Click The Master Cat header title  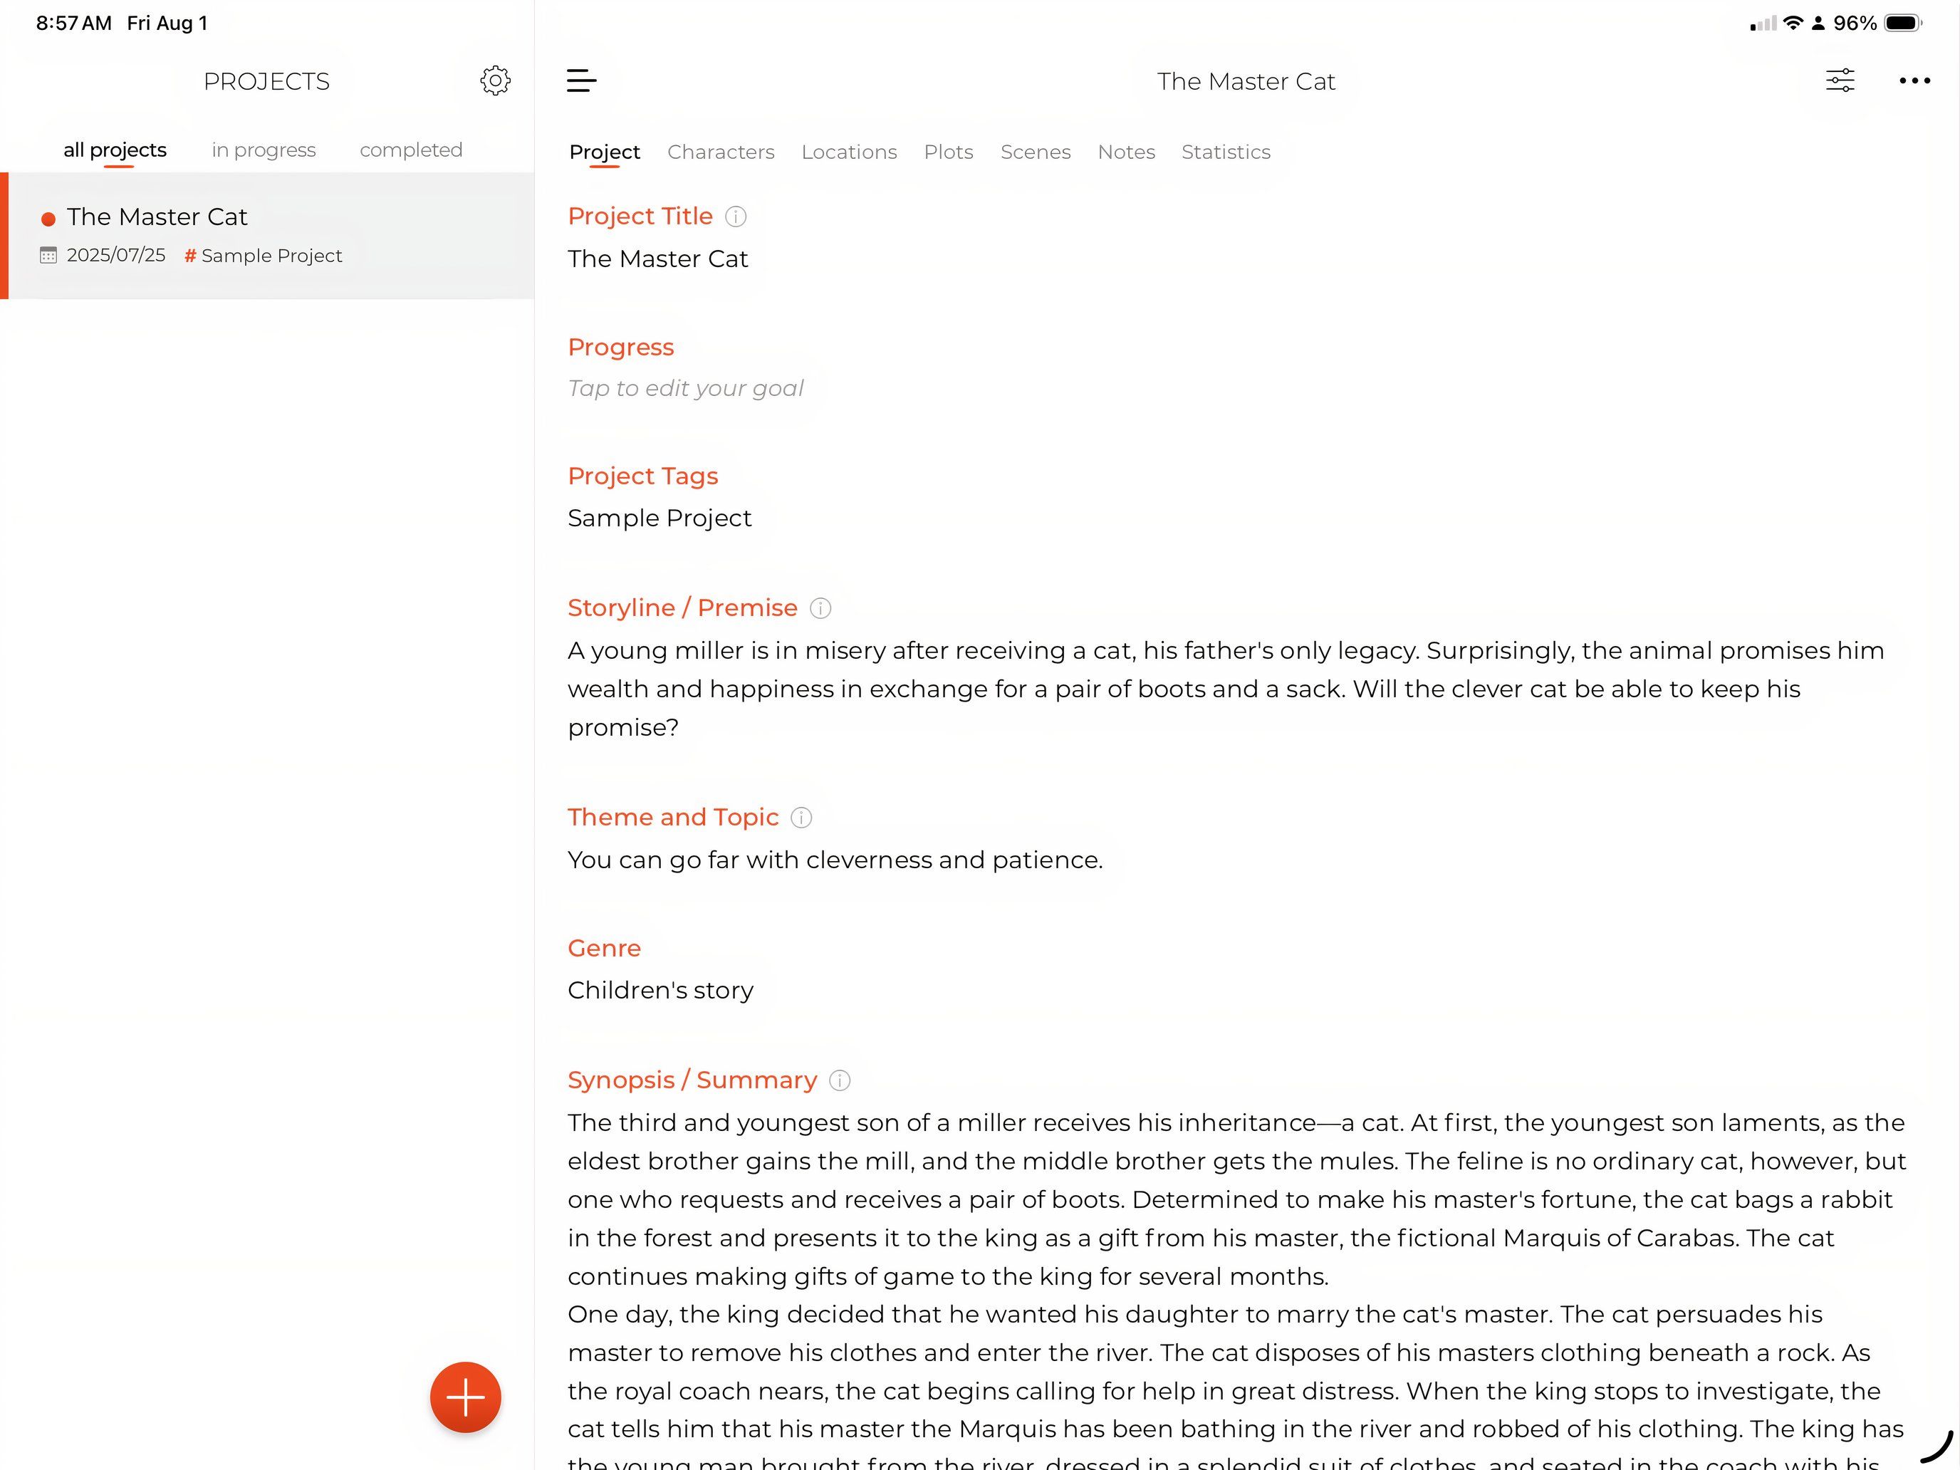pos(1246,81)
